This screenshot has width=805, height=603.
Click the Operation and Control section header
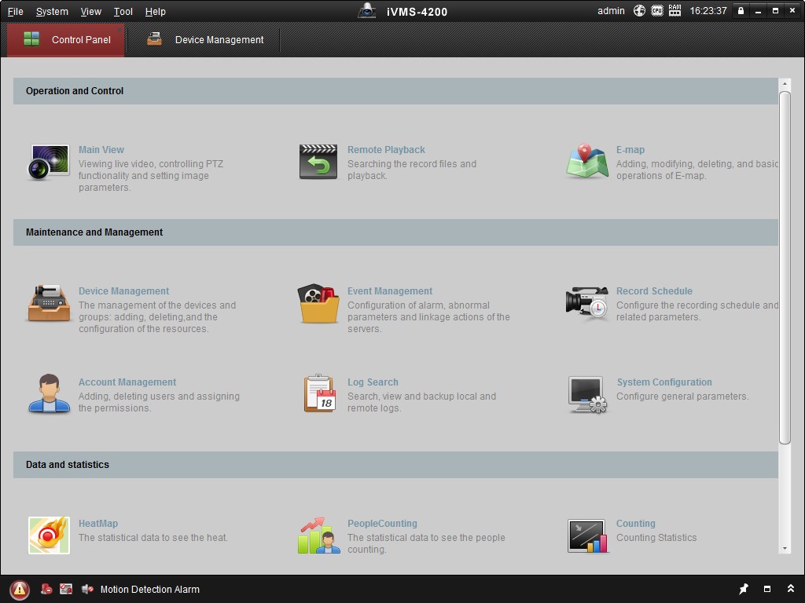(x=396, y=91)
